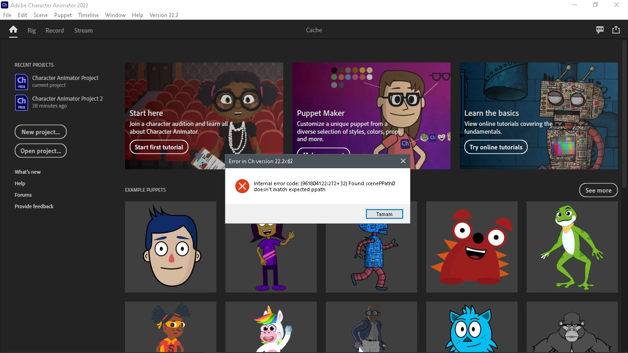Switch to the Stream workspace tab
628x353 pixels.
tap(83, 30)
